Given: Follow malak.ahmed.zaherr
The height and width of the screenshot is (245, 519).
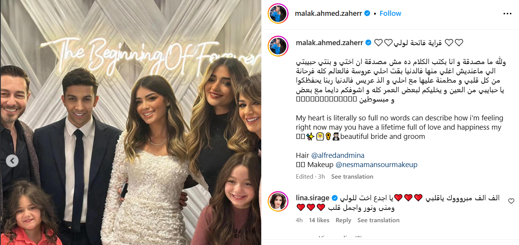Looking at the screenshot, I should click(390, 13).
